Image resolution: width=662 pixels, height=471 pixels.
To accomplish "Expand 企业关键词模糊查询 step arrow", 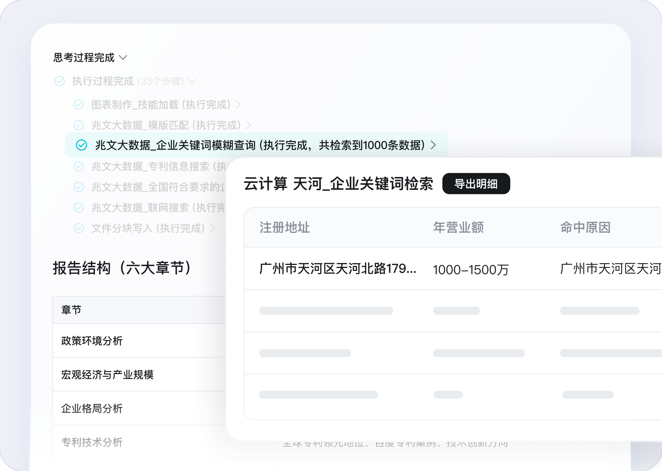I will coord(433,145).
